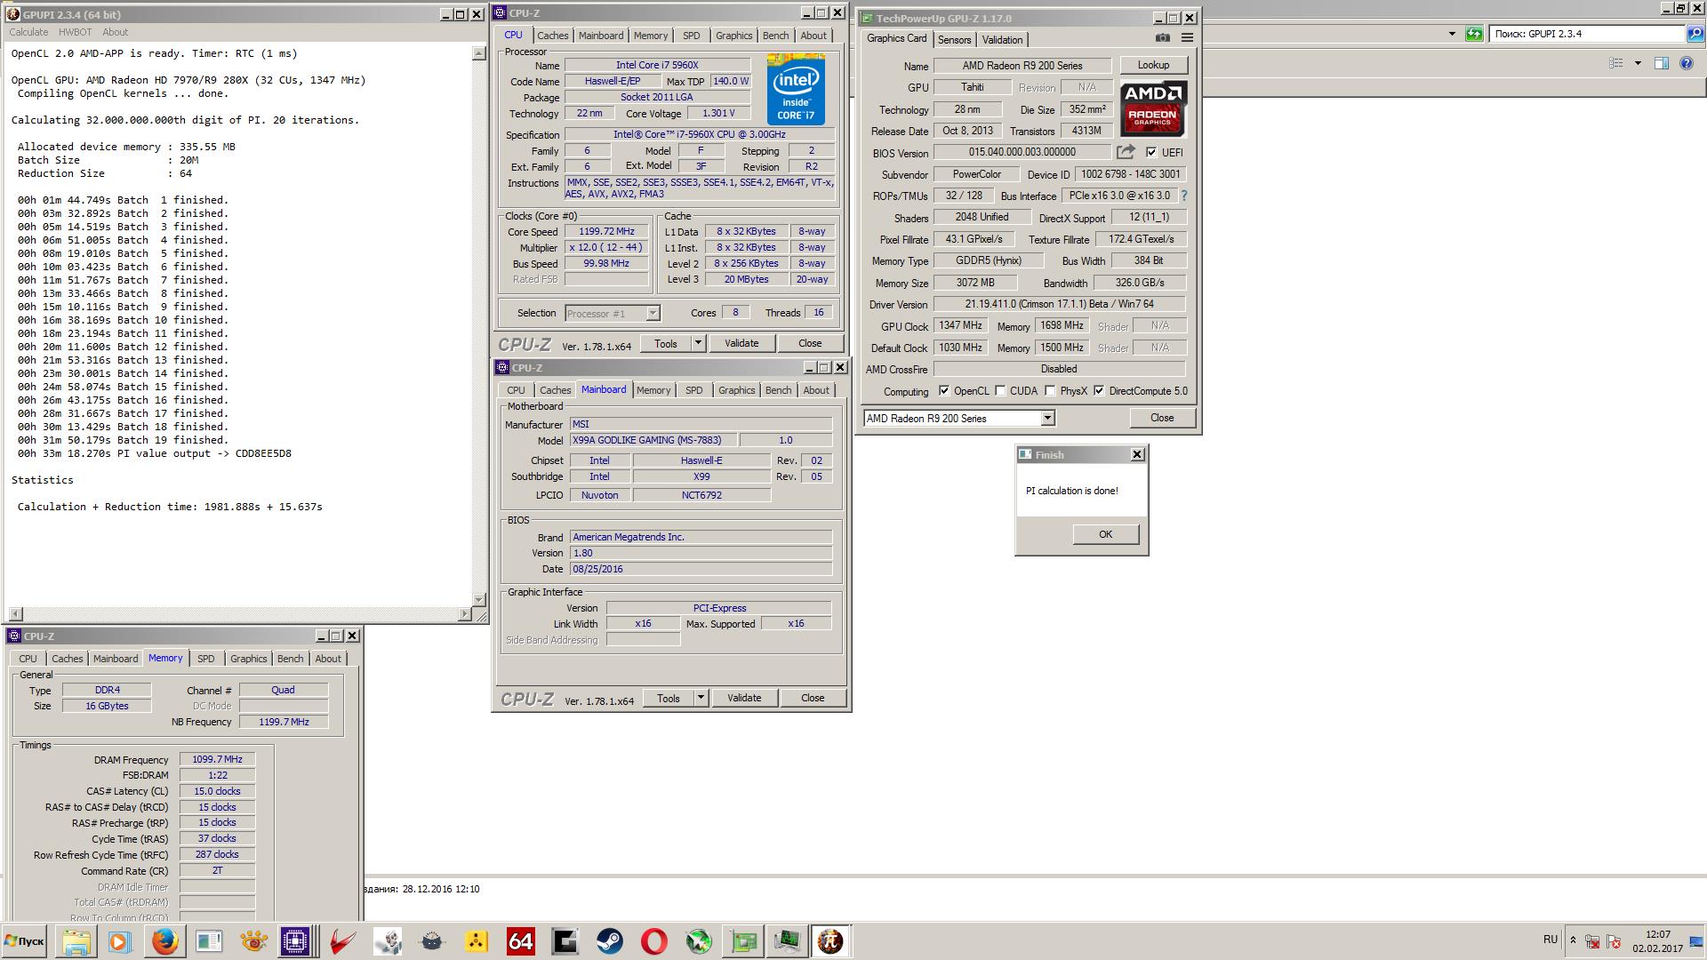This screenshot has height=960, width=1707.
Task: Open Firefox from the taskbar
Action: [x=164, y=941]
